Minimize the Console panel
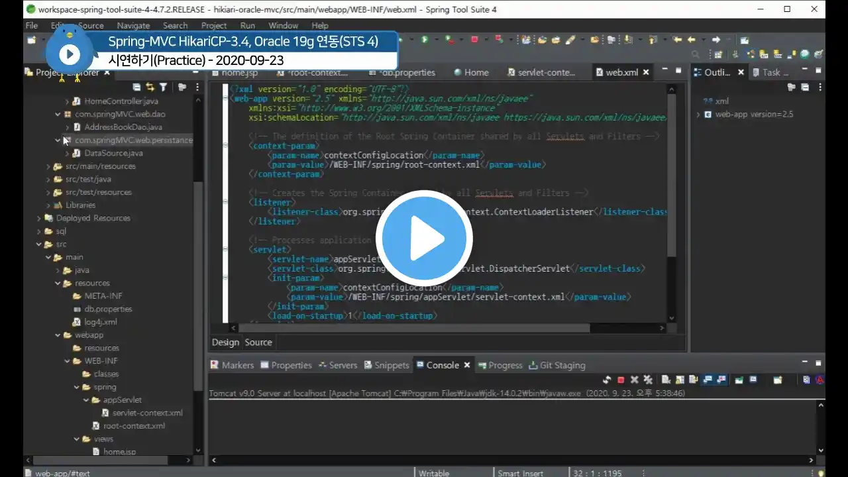The width and height of the screenshot is (848, 477). [805, 363]
